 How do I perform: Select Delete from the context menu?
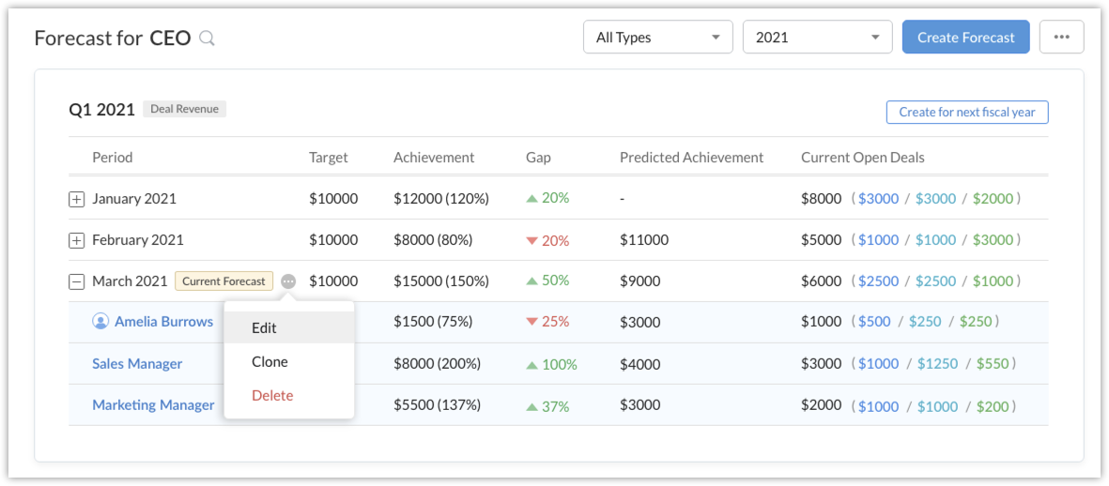coord(272,396)
